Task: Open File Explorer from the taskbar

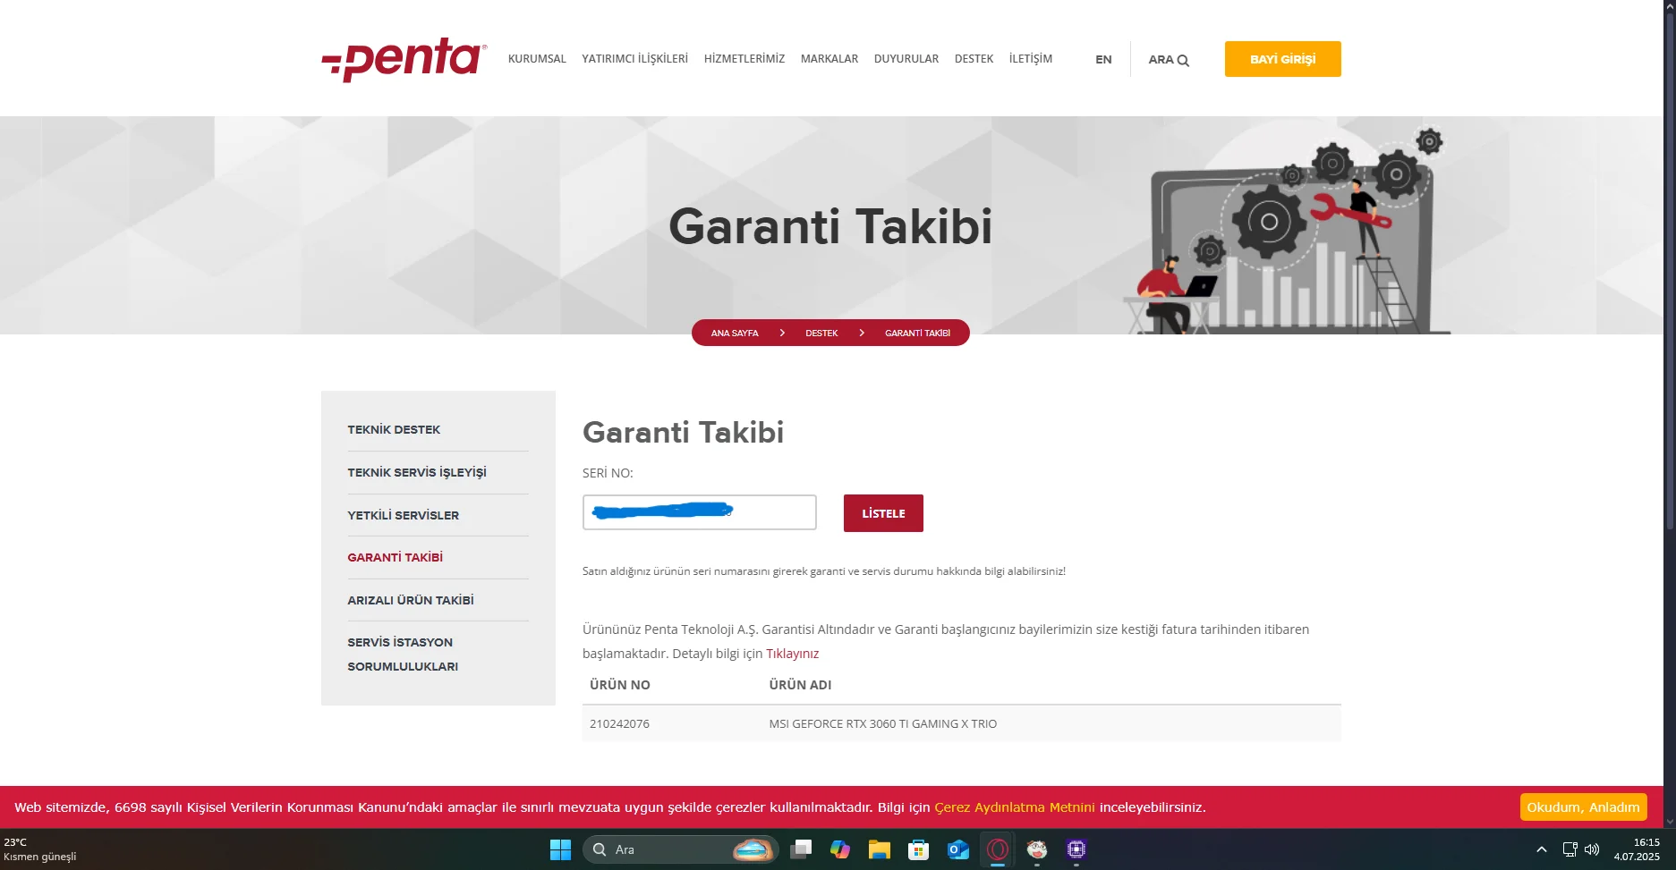Action: [880, 849]
